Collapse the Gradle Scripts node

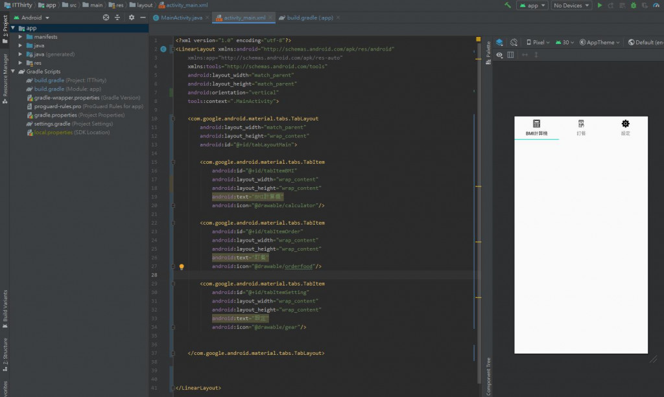tap(13, 71)
